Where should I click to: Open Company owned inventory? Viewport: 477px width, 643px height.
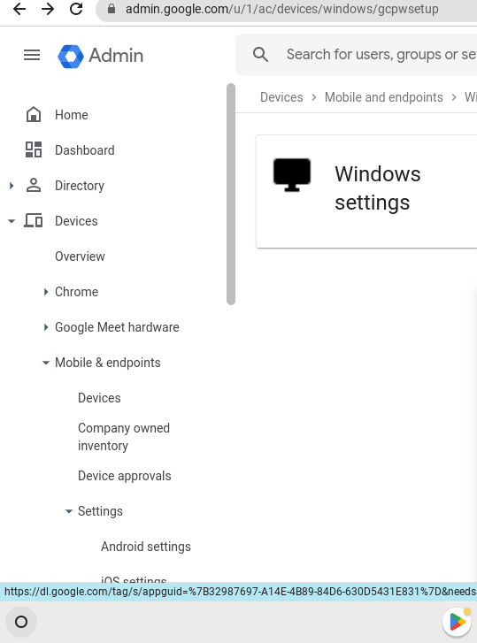pos(124,437)
